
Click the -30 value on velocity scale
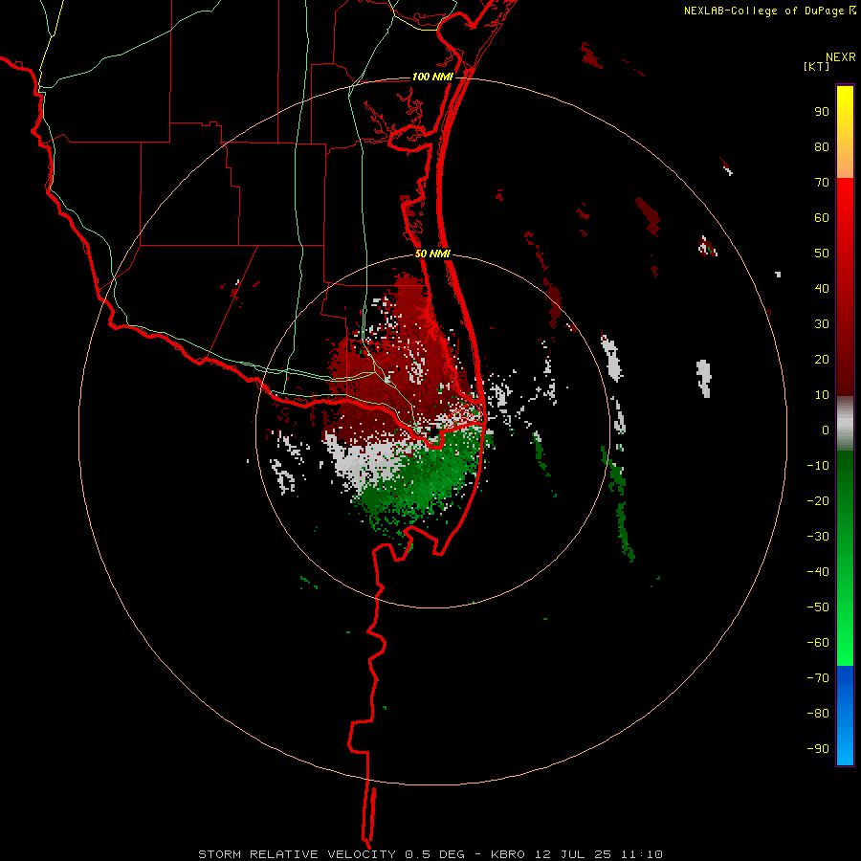[x=818, y=537]
